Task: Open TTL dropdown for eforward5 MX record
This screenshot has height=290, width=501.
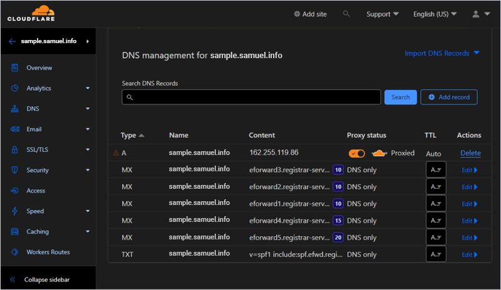Action: 436,237
